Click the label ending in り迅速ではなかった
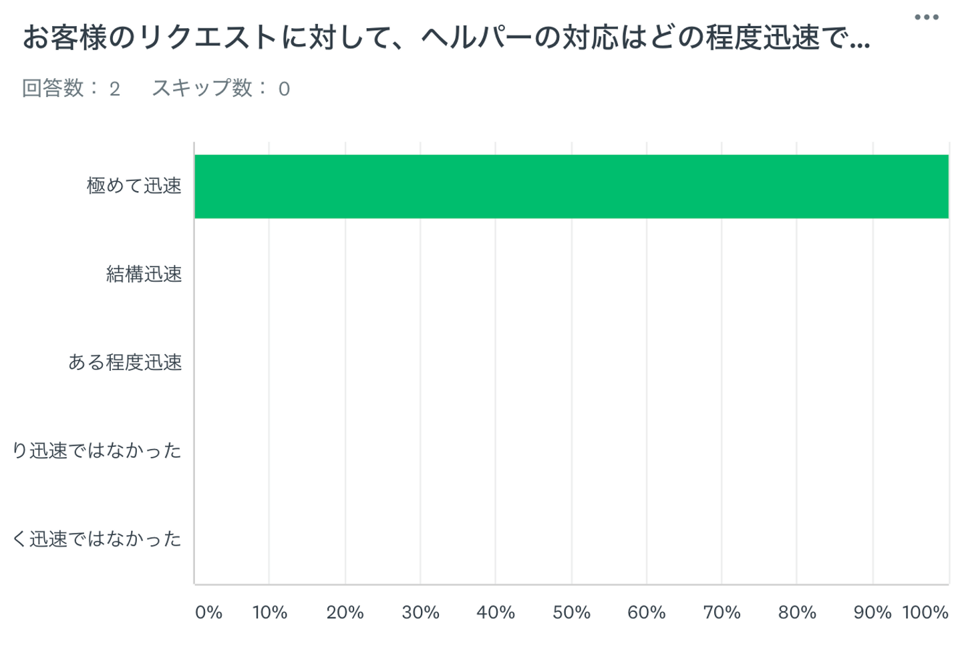The image size is (962, 646). tap(97, 451)
